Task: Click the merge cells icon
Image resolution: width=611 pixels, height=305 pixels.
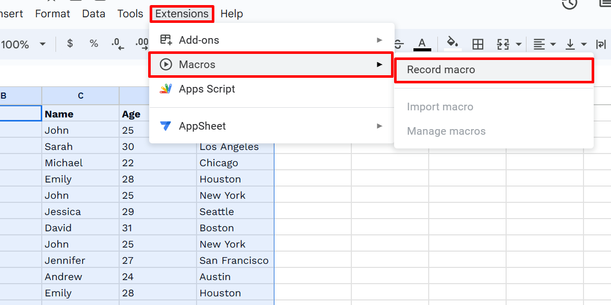Action: point(504,44)
